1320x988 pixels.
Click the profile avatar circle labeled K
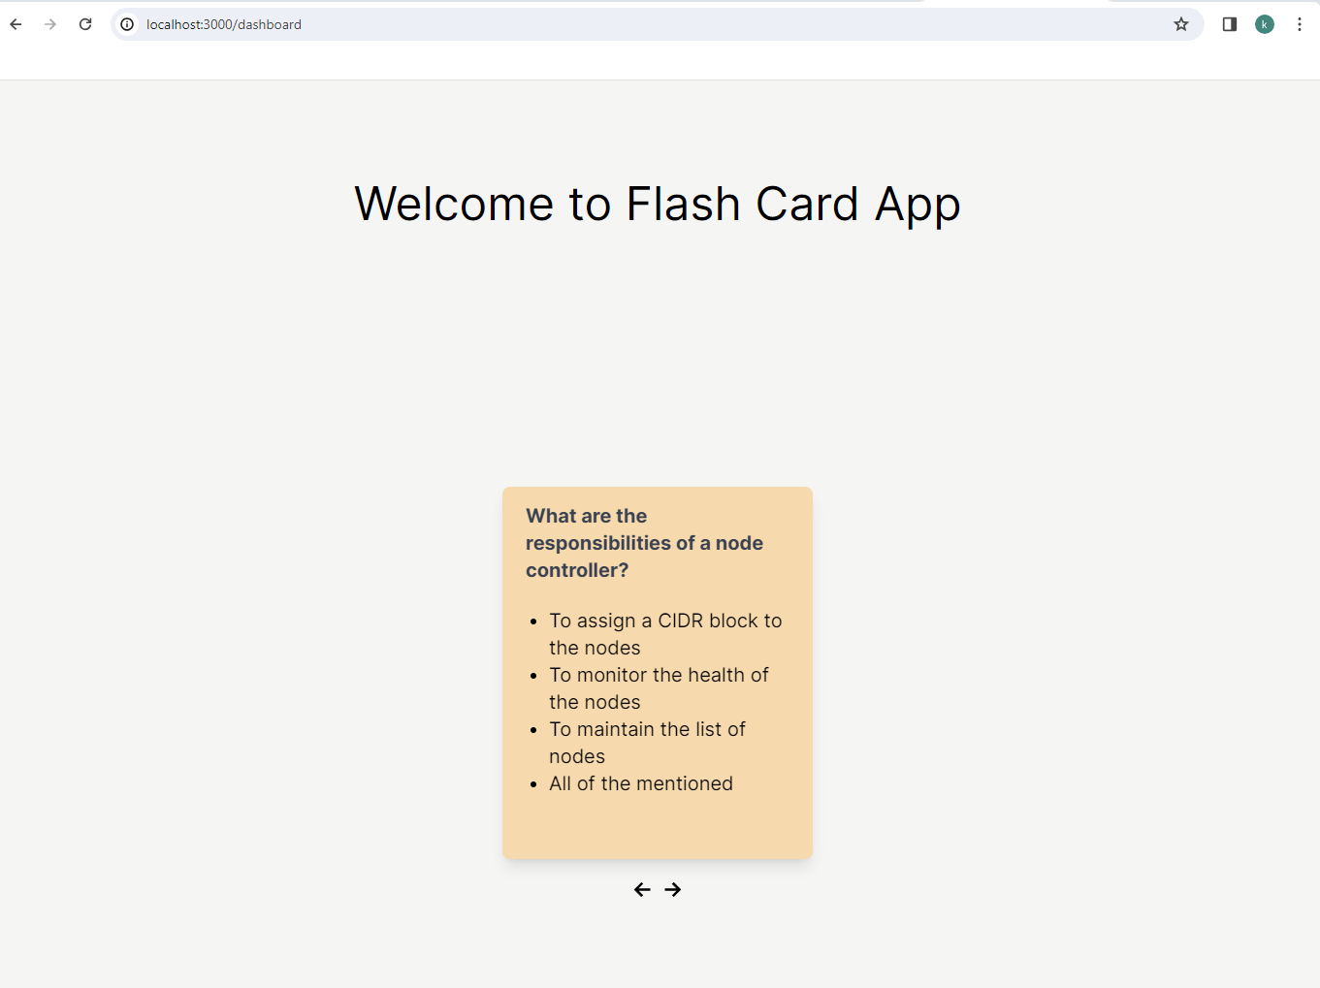point(1265,24)
